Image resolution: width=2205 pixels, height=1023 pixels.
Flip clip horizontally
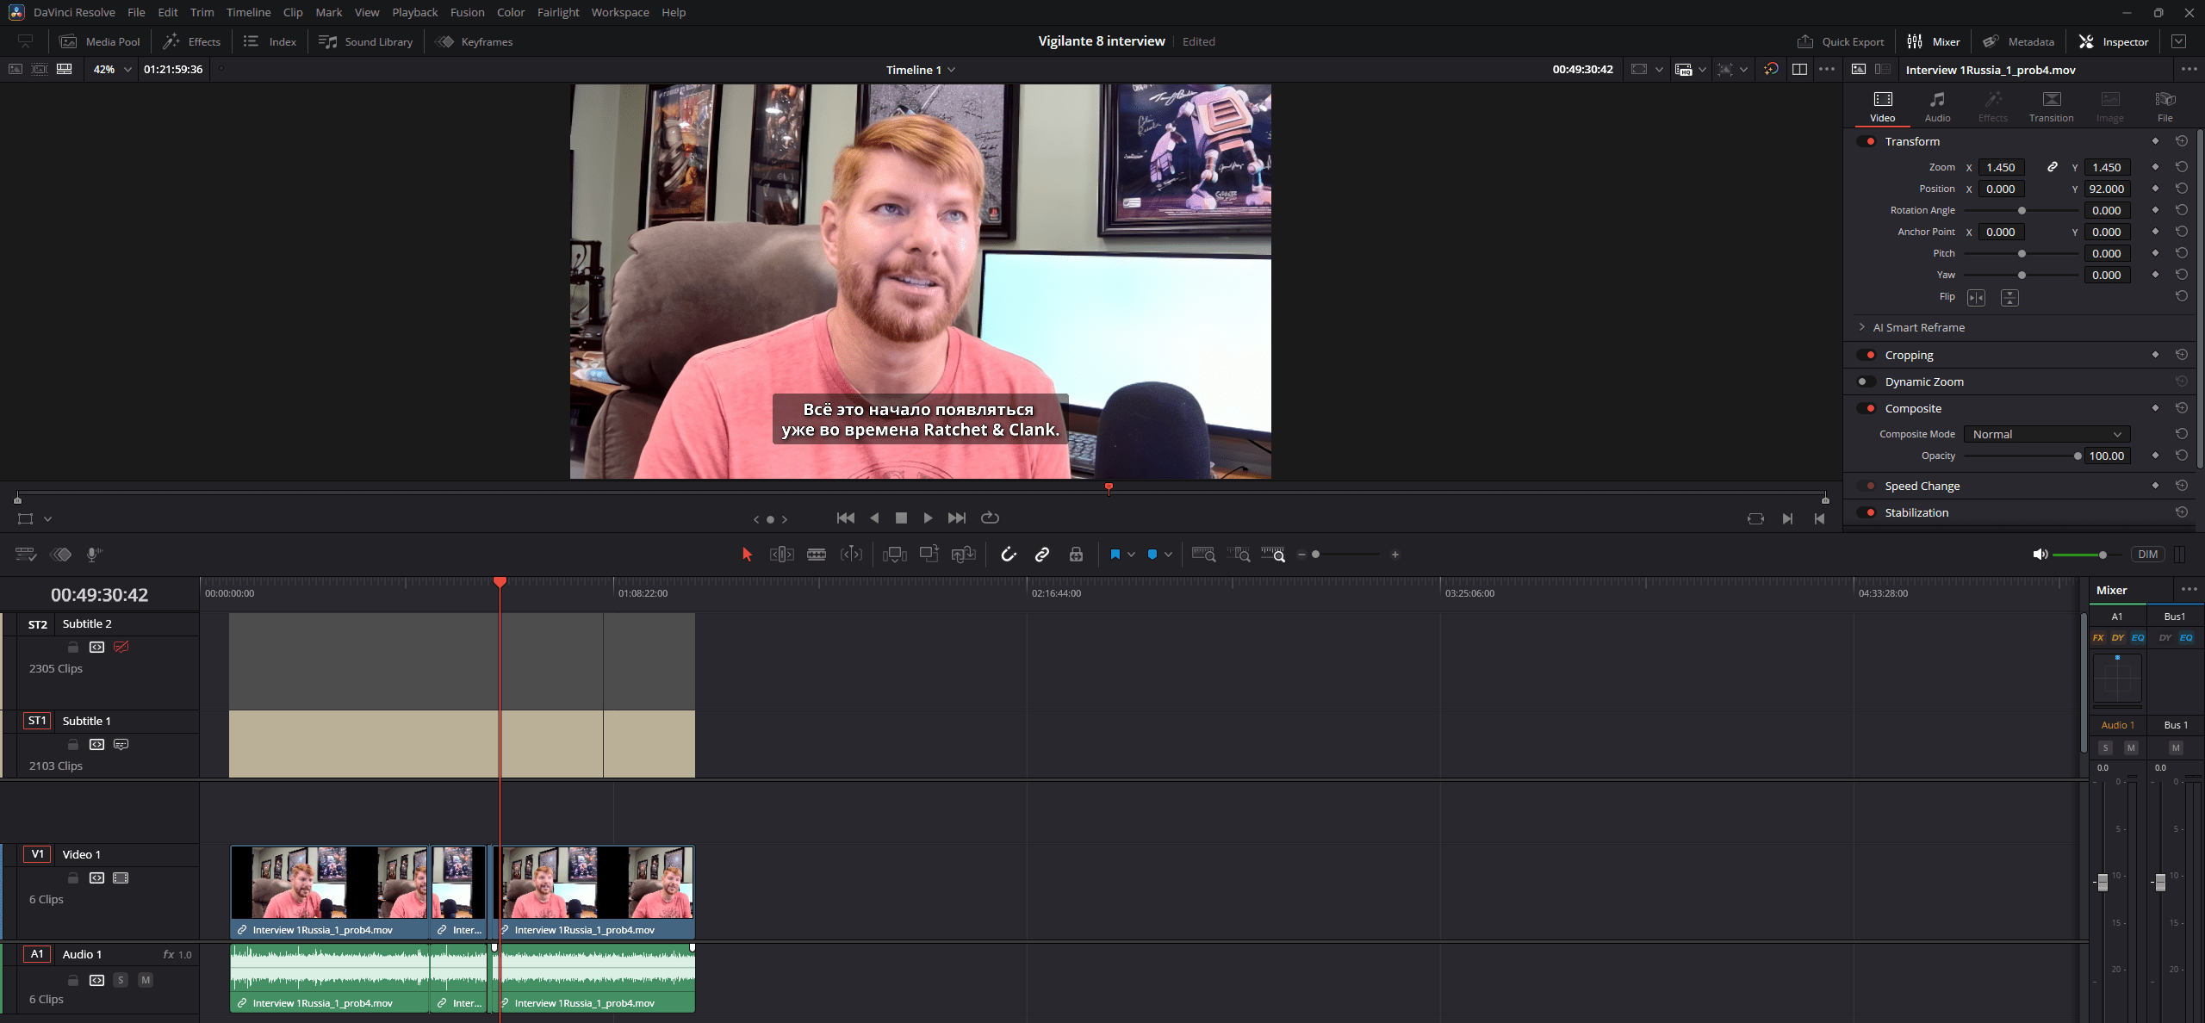(x=1976, y=297)
